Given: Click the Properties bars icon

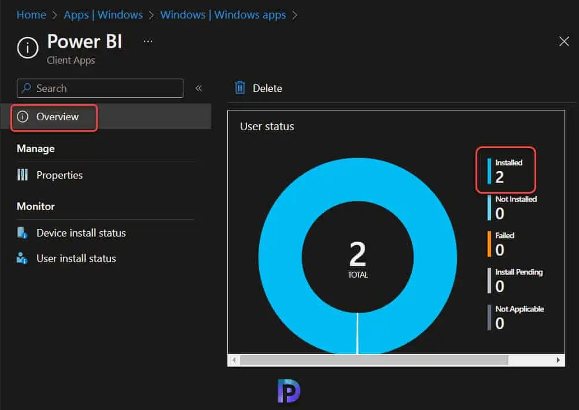Looking at the screenshot, I should [x=23, y=175].
